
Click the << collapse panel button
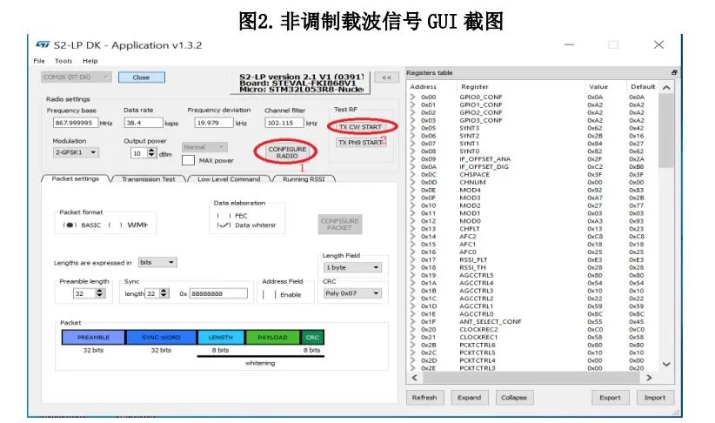click(386, 77)
